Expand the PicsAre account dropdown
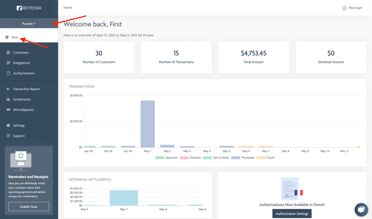Viewport: 372px width, 219px height. [x=29, y=23]
